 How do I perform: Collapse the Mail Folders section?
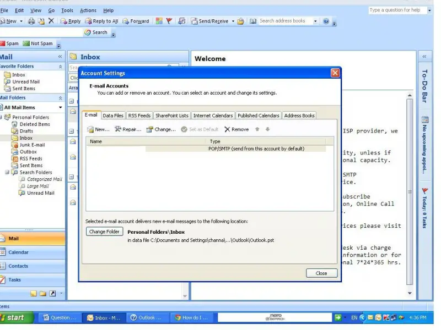(x=60, y=98)
